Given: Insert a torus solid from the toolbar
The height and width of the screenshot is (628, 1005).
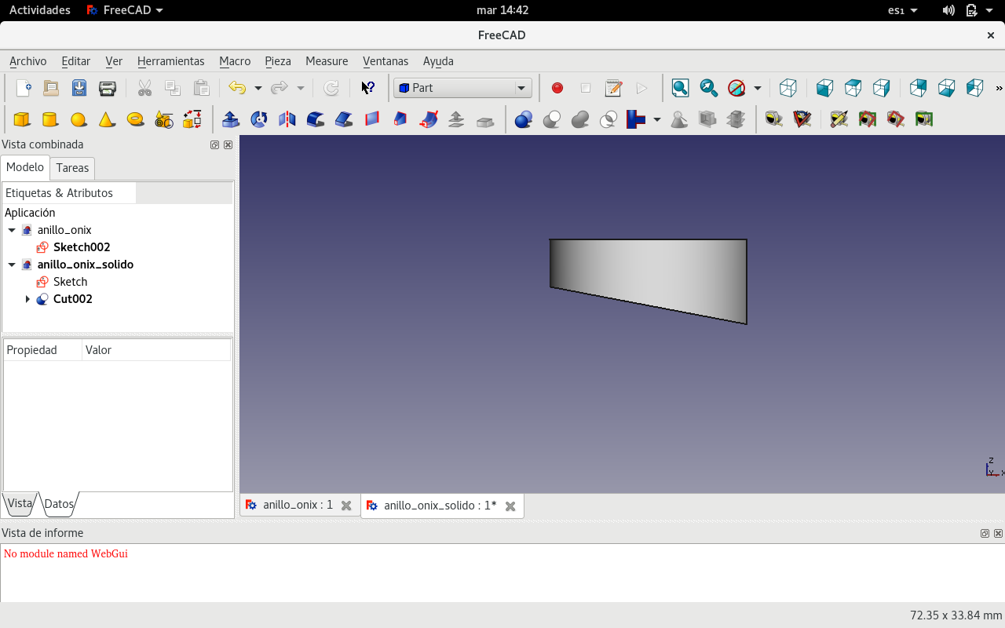Looking at the screenshot, I should tap(135, 119).
